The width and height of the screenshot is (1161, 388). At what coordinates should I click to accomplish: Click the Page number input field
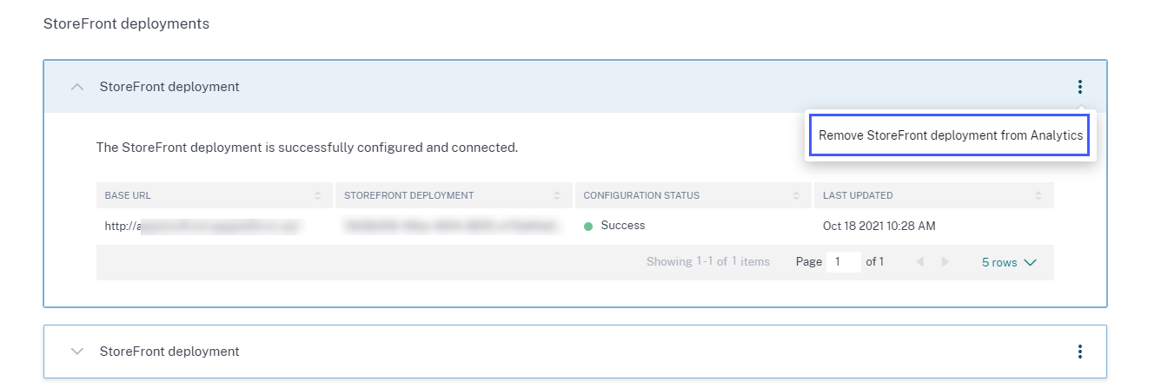842,262
